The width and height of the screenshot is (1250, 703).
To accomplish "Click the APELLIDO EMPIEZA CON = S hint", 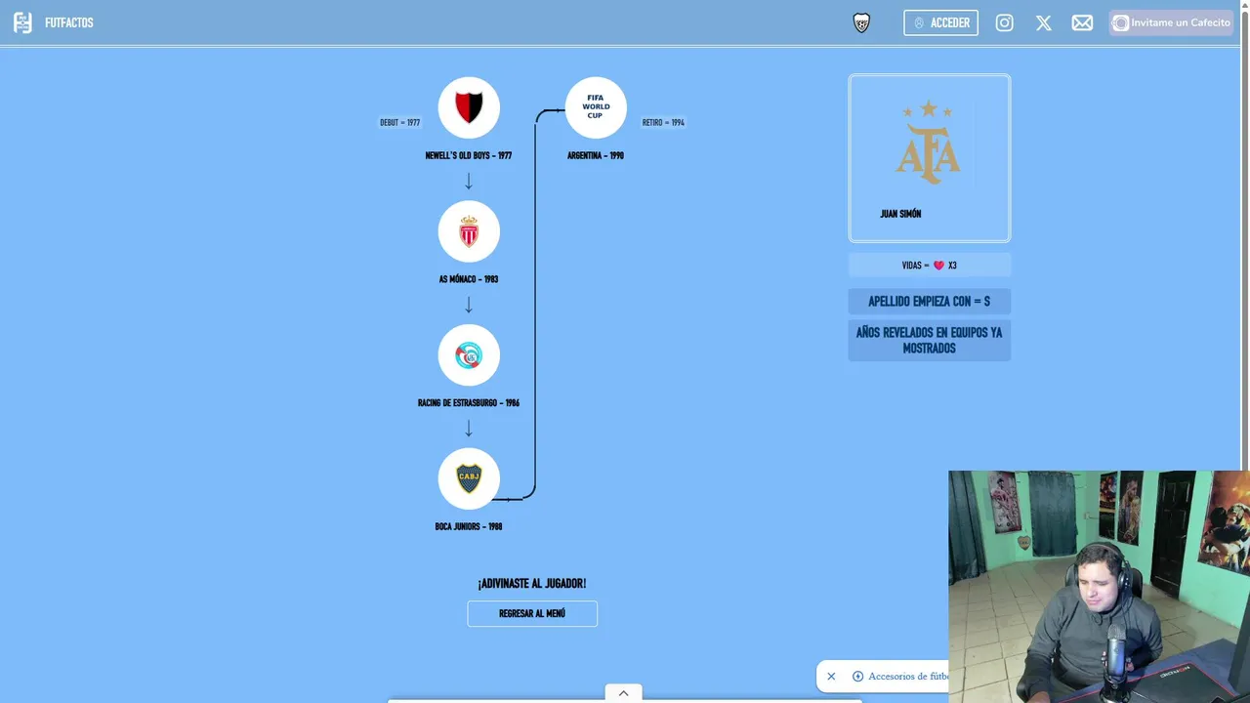I will [x=930, y=301].
